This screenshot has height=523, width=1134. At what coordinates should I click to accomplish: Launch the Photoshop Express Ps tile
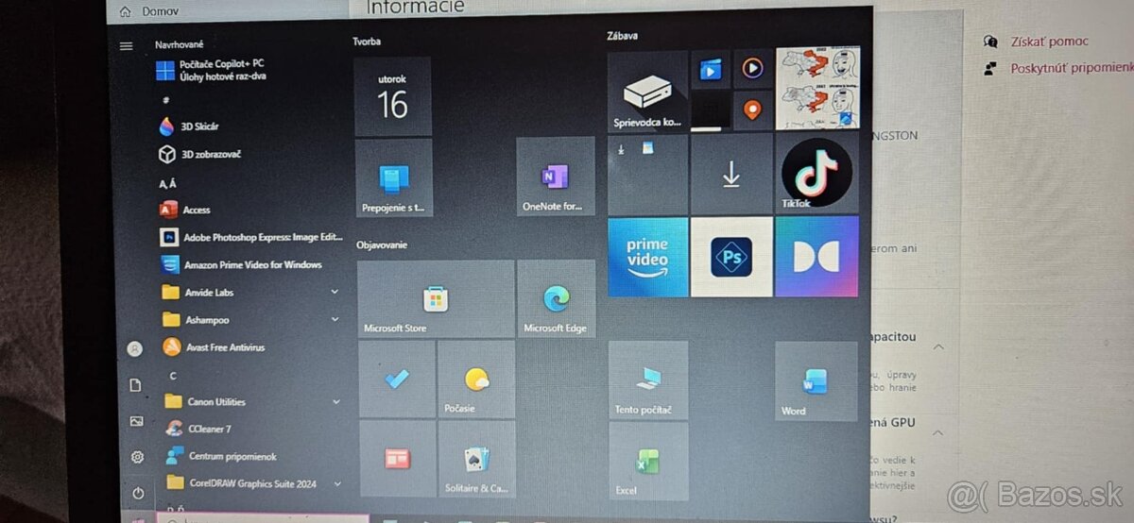point(731,257)
